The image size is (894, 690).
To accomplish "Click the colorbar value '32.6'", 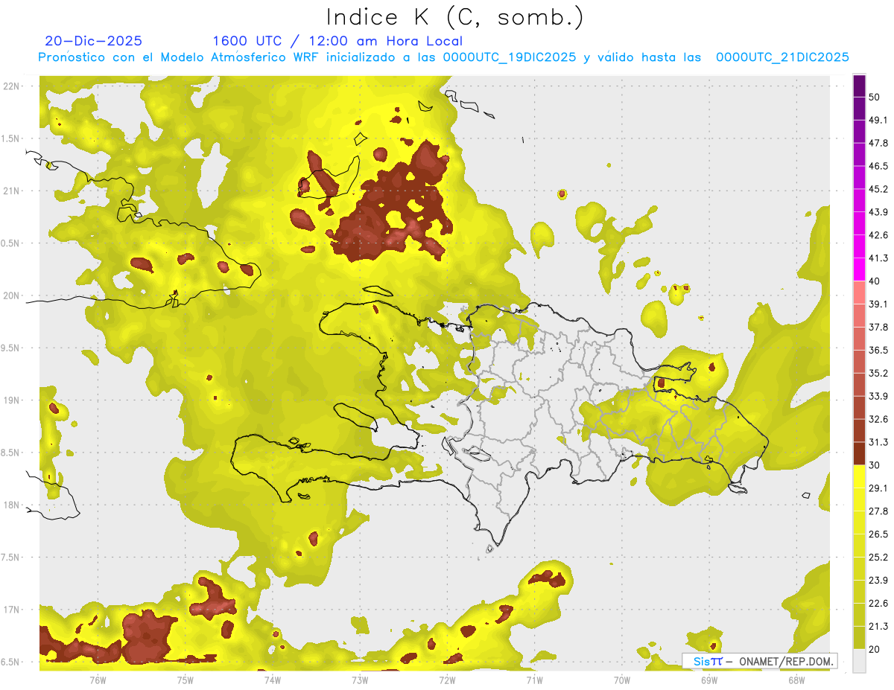I will 878,419.
